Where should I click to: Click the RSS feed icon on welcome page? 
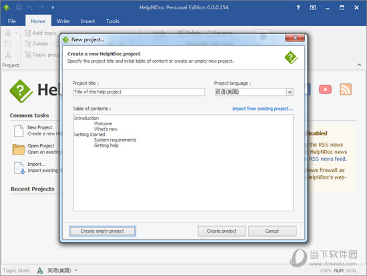click(x=346, y=89)
